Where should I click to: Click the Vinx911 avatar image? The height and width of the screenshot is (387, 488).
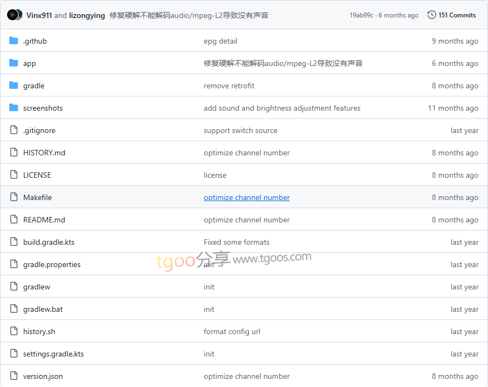coord(12,15)
